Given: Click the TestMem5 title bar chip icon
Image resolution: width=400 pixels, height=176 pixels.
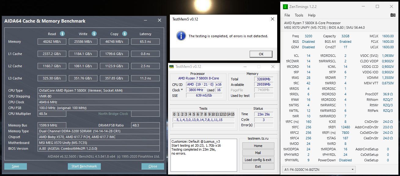Looking at the screenshot, I should pyautogui.click(x=171, y=67).
